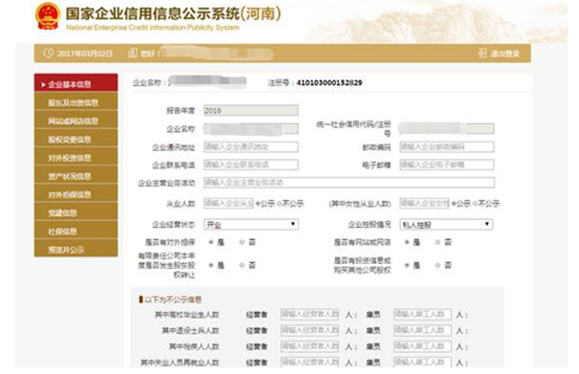
Task: Select 是 for 是否有网站或网店
Action: tap(407, 242)
